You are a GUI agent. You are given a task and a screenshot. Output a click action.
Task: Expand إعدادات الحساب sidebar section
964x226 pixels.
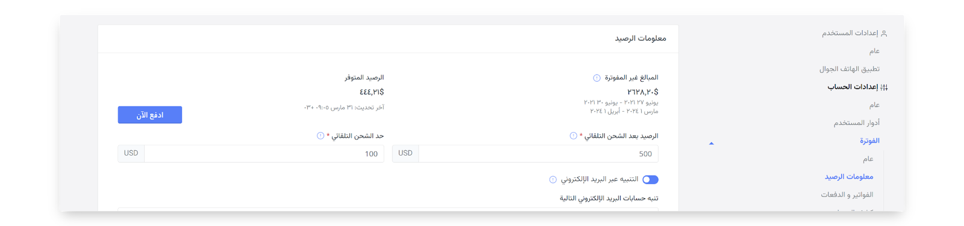click(853, 87)
